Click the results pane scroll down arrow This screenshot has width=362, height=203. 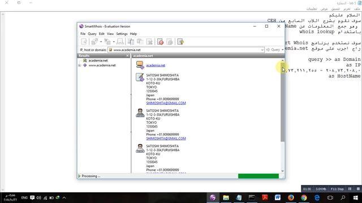pos(283,171)
